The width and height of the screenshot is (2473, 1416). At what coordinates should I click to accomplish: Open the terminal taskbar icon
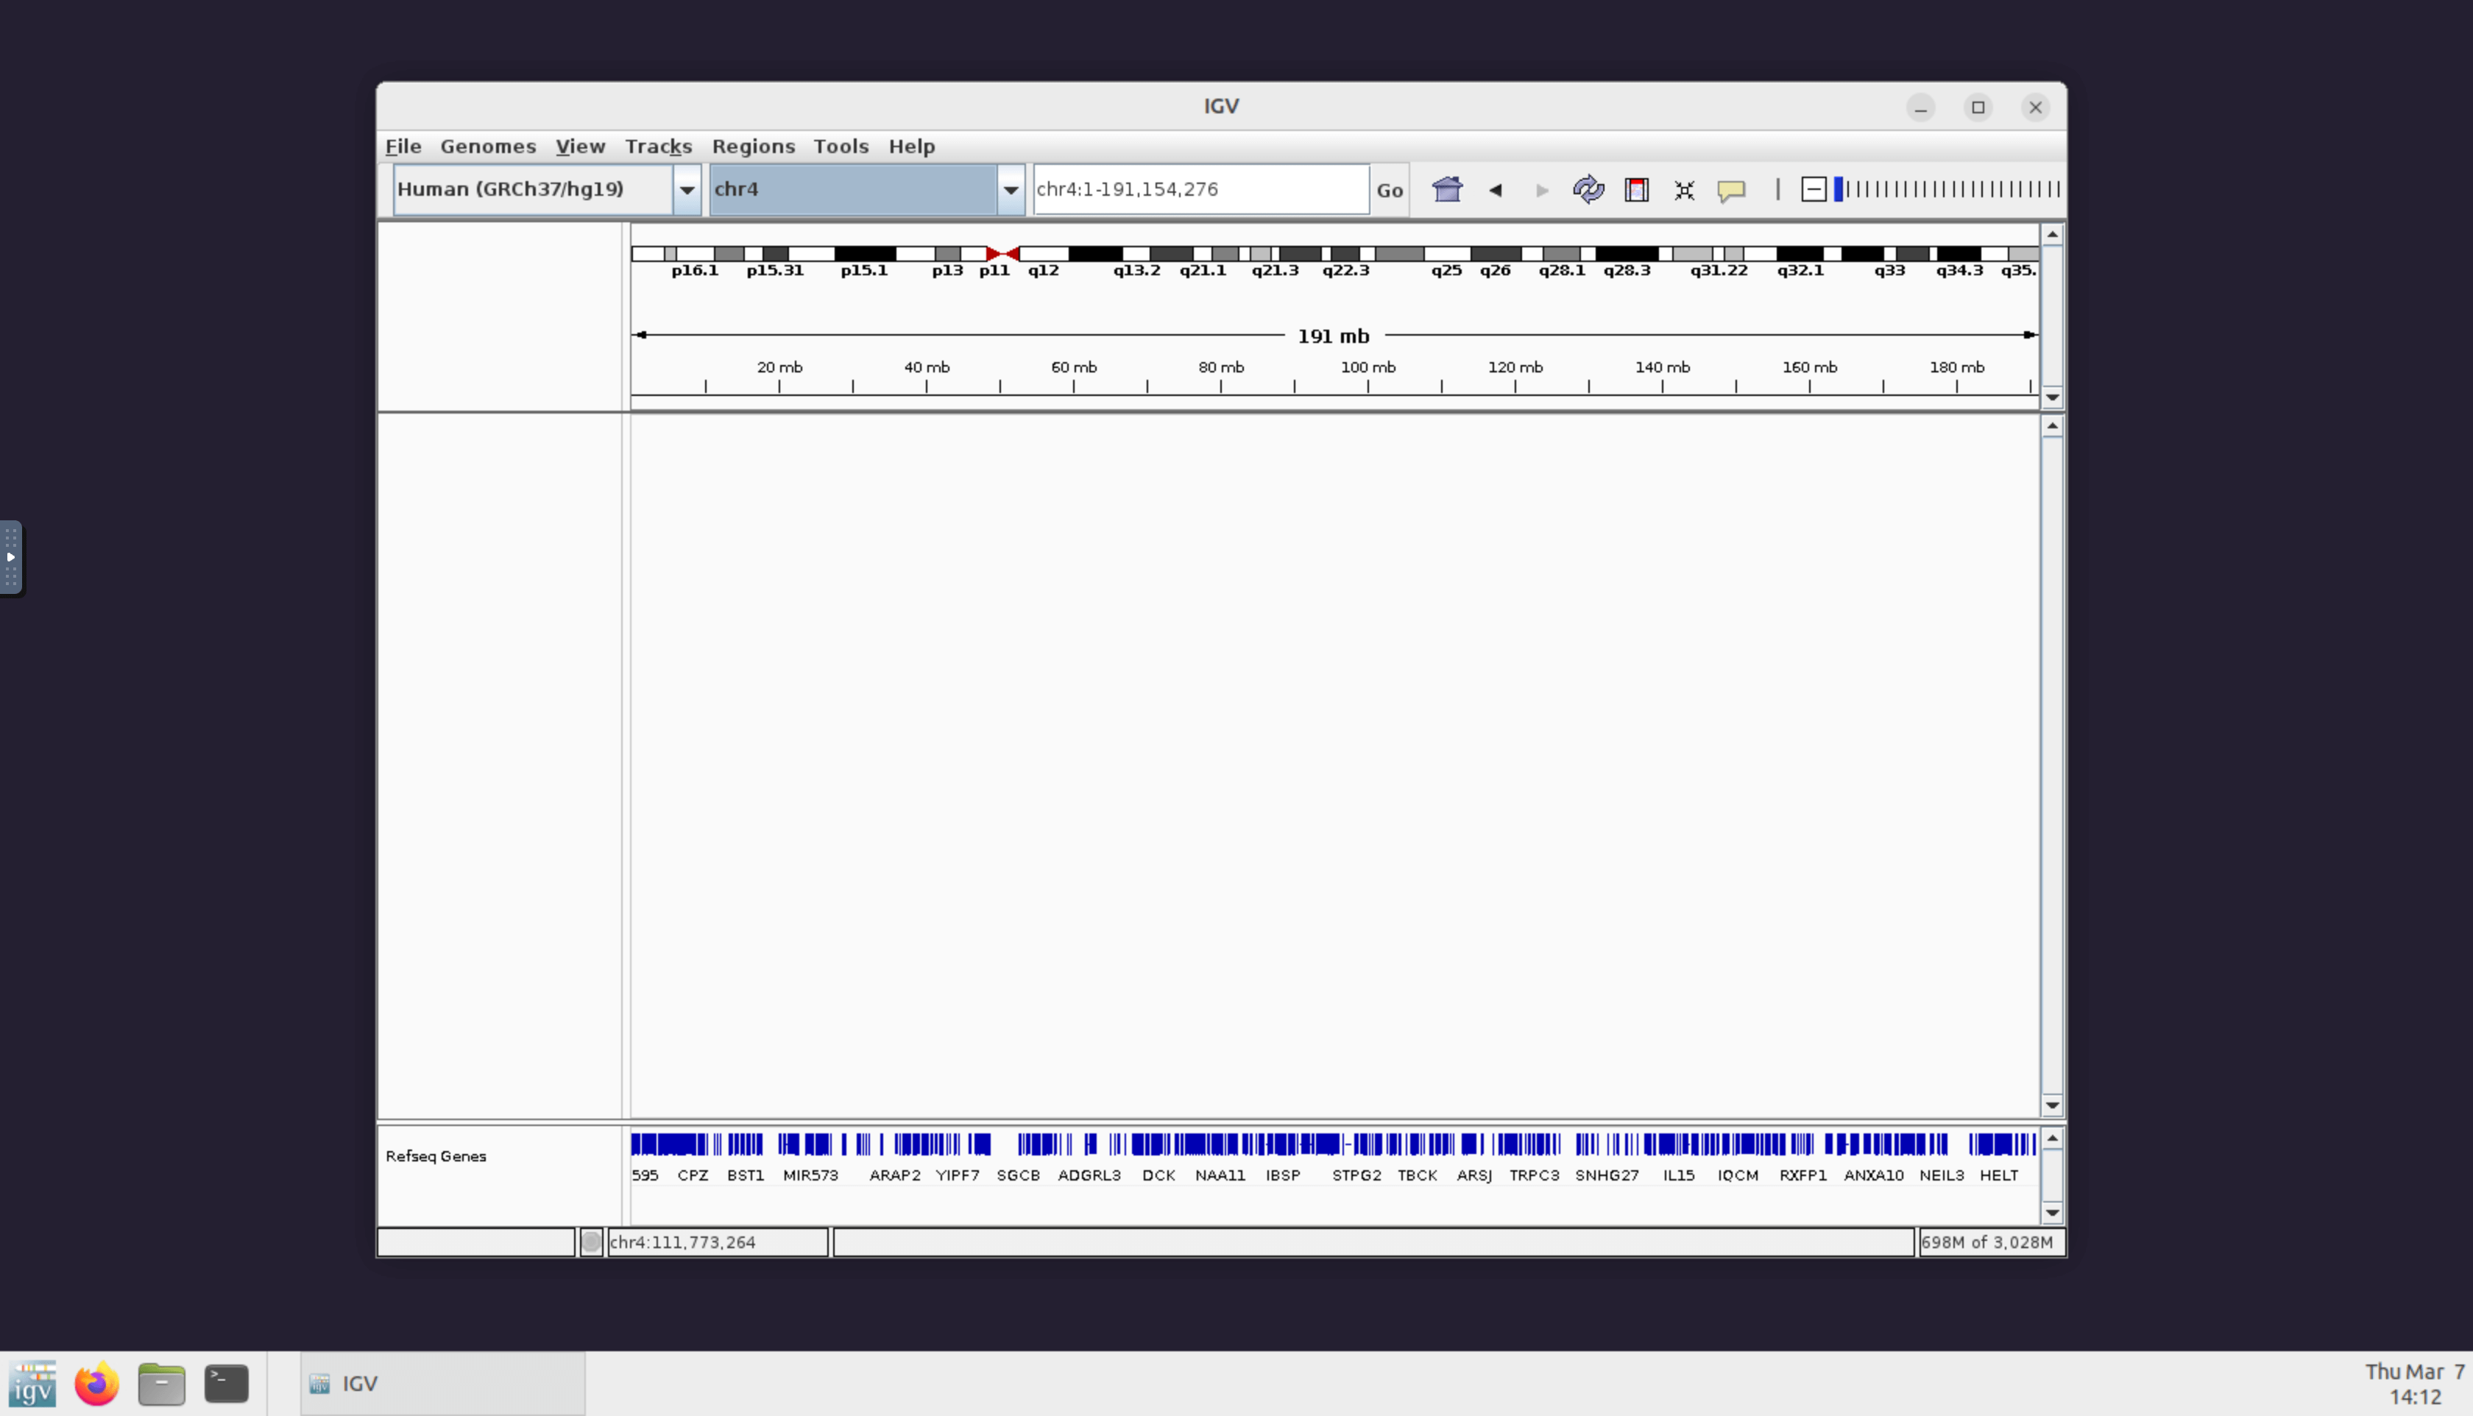point(227,1383)
